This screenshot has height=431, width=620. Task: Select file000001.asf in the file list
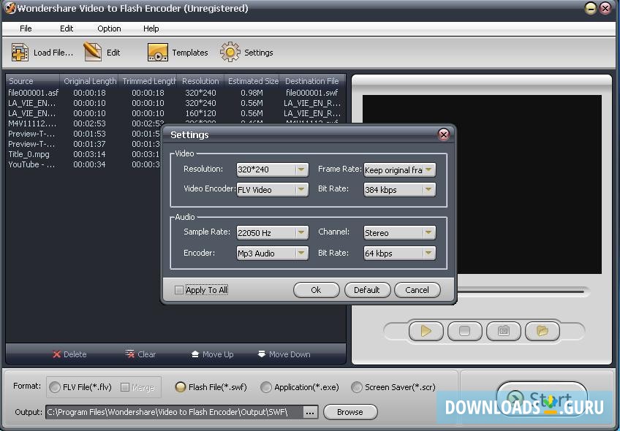[33, 93]
